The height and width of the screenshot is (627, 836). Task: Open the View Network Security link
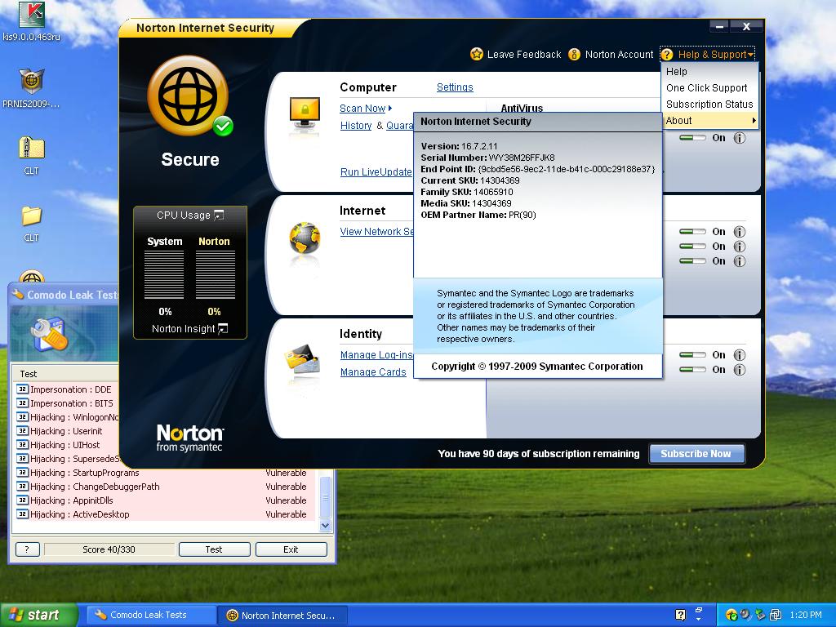377,232
